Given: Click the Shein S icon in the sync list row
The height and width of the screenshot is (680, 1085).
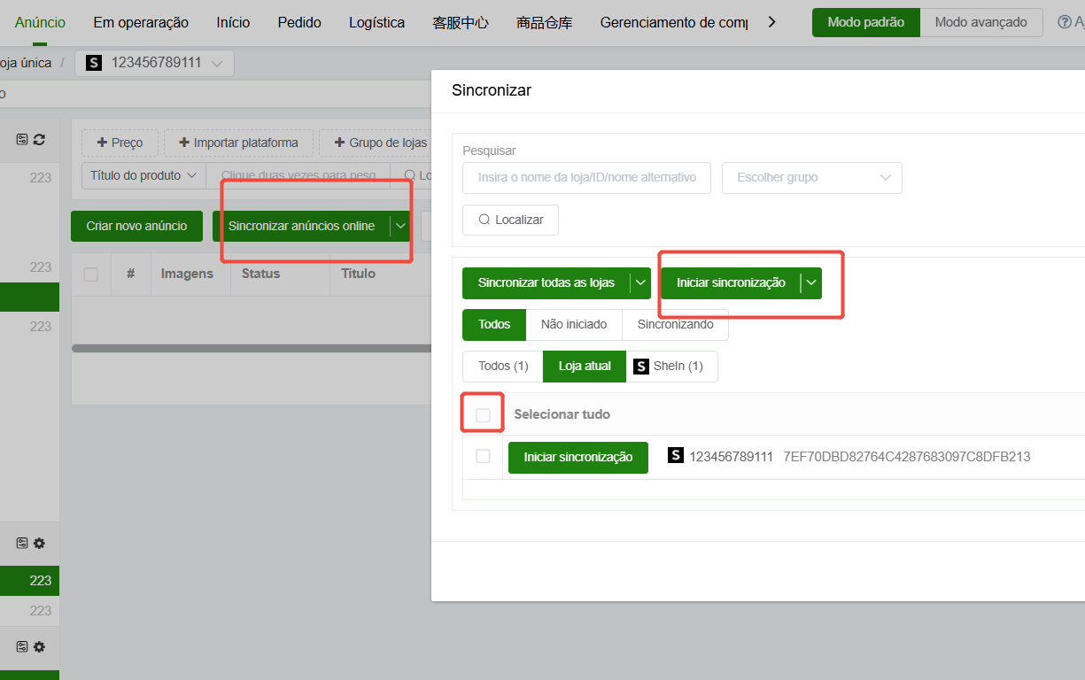Looking at the screenshot, I should [676, 455].
